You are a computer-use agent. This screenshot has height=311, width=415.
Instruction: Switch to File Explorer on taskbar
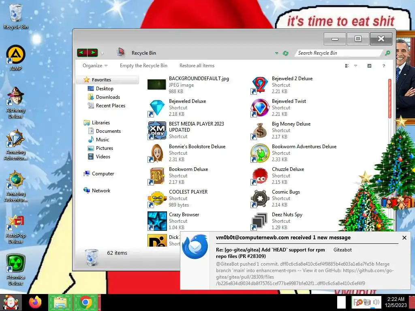pos(60,302)
